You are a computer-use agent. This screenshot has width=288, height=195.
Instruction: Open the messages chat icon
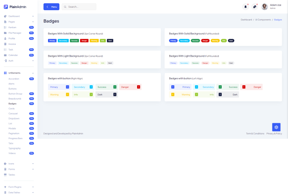click(x=255, y=7)
